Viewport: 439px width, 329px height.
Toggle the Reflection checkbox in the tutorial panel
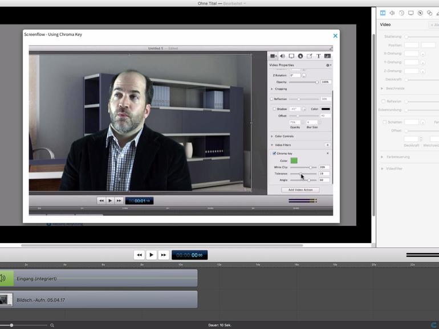coord(271,99)
